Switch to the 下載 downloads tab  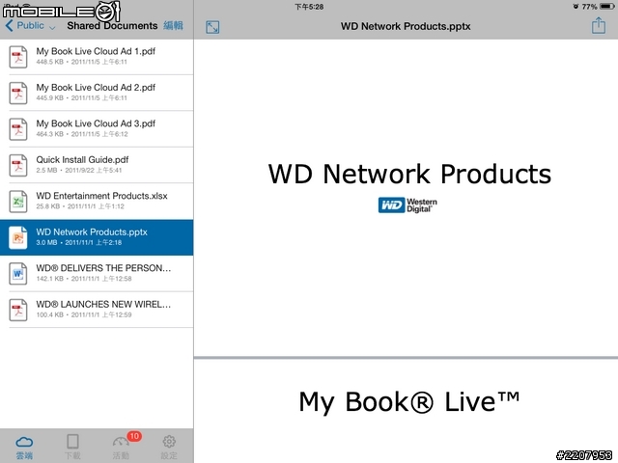pos(72,447)
